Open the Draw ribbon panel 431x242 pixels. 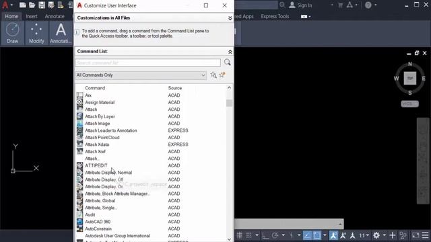pos(12,33)
